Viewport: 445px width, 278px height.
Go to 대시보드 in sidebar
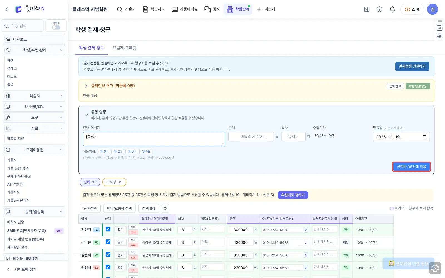pos(34,39)
